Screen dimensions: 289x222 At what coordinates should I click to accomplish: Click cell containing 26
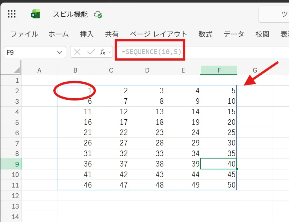[75, 143]
